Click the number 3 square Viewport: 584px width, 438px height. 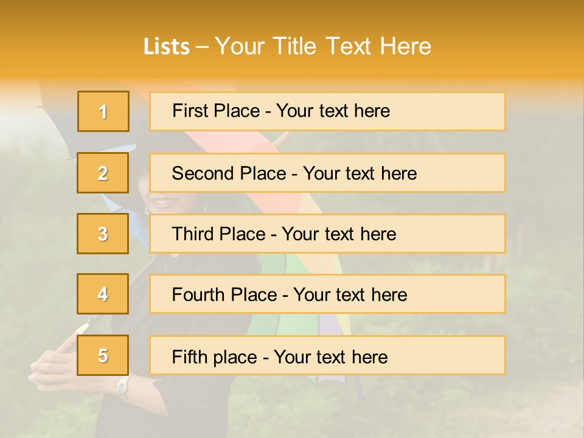103,234
